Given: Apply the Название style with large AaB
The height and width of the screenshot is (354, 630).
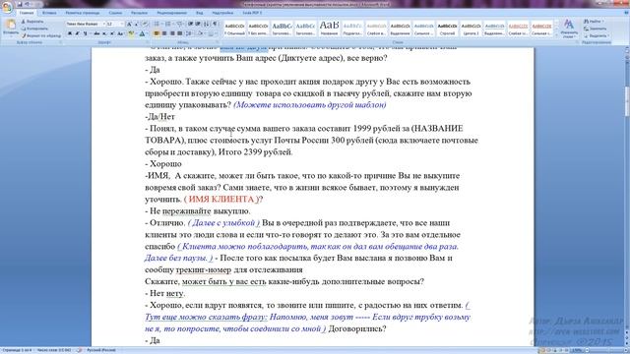Looking at the screenshot, I should click(329, 29).
